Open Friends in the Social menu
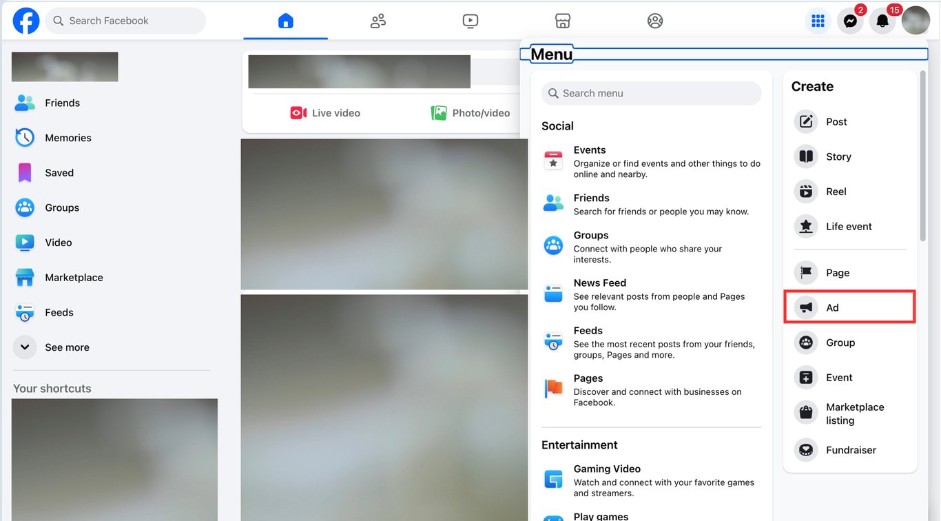Screen dimensions: 941x521 [x=652, y=204]
